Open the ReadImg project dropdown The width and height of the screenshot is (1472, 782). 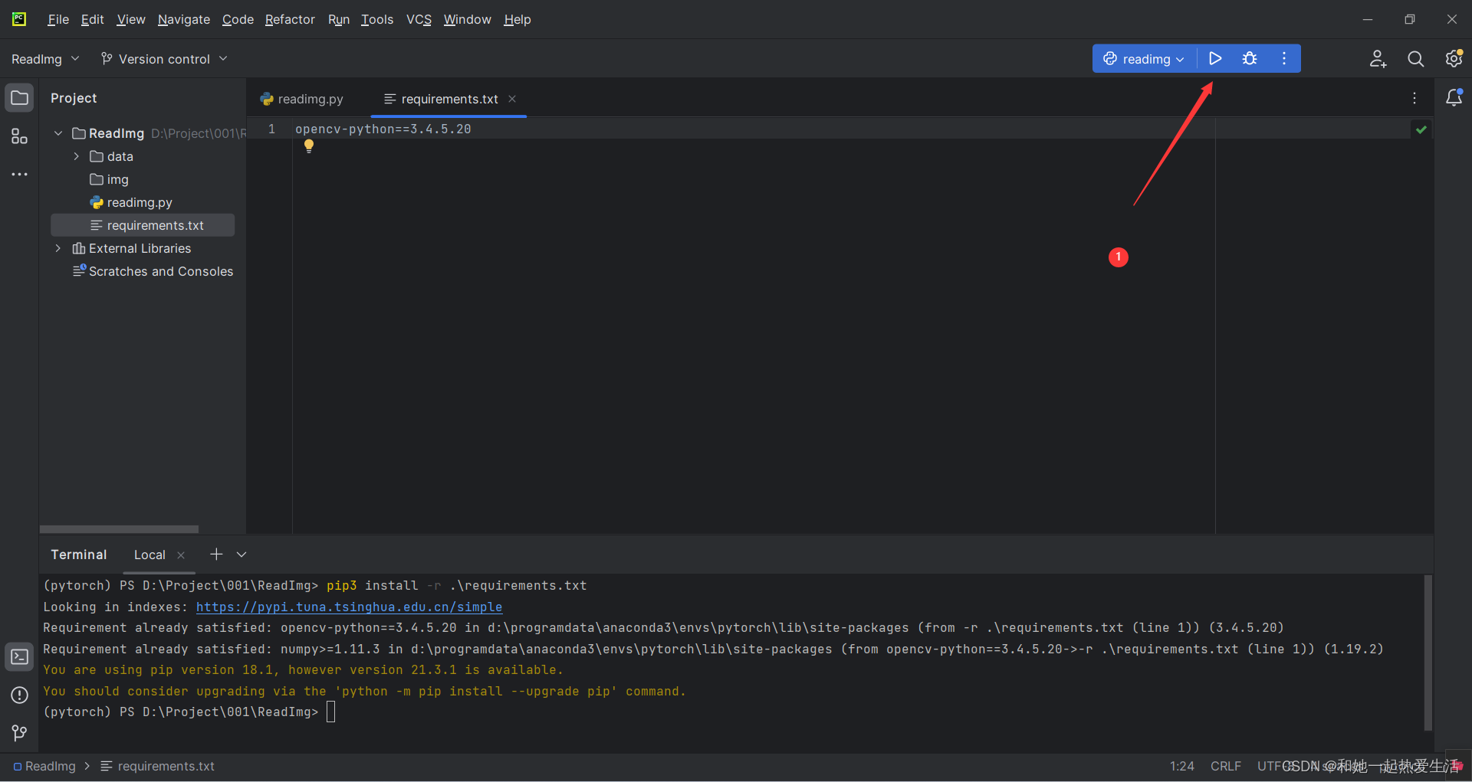(x=45, y=59)
